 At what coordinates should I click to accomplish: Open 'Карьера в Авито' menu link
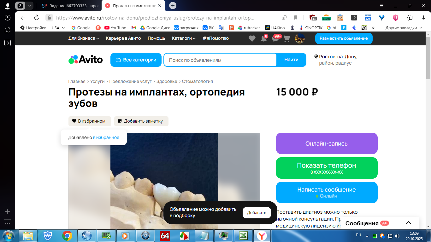123,38
